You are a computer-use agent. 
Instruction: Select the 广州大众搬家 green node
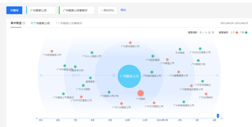pyautogui.click(x=83, y=85)
